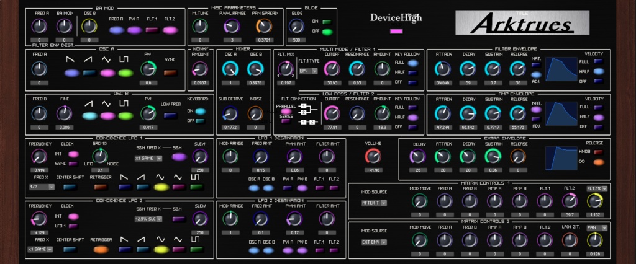
Task: Toggle sine waveform in OSC B
Action: pos(108,116)
